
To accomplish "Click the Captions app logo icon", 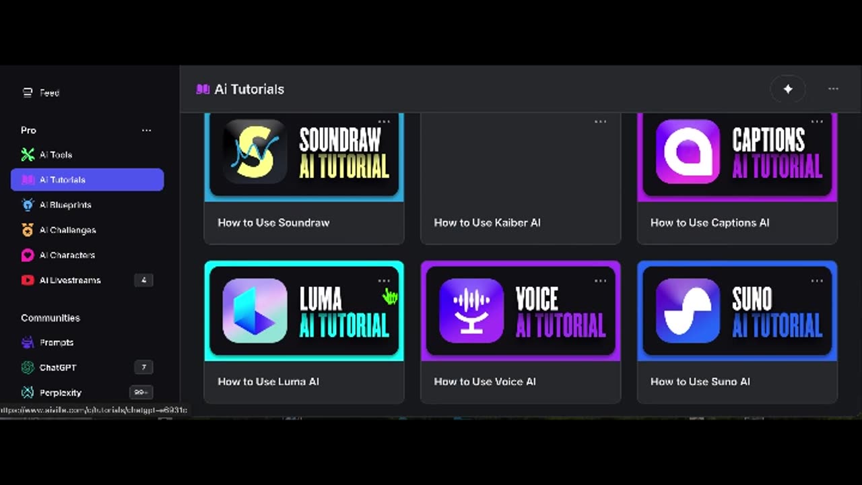I will (688, 152).
